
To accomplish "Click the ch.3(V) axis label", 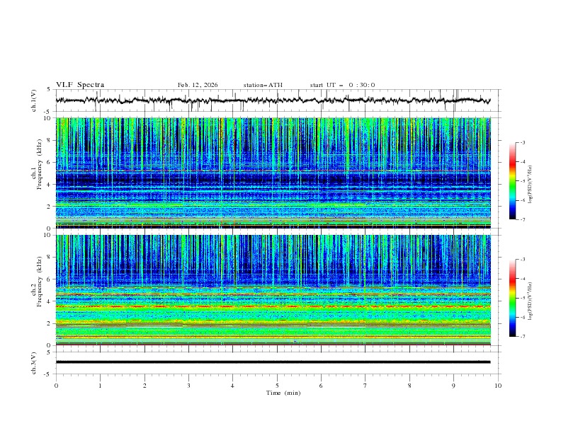I will click(x=34, y=362).
